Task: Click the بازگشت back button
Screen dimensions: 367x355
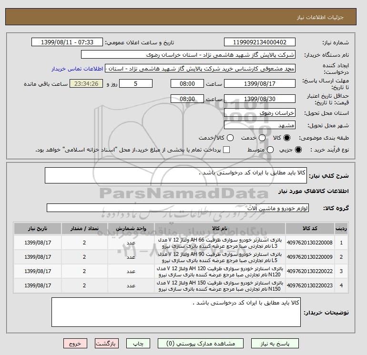Action: point(107,343)
